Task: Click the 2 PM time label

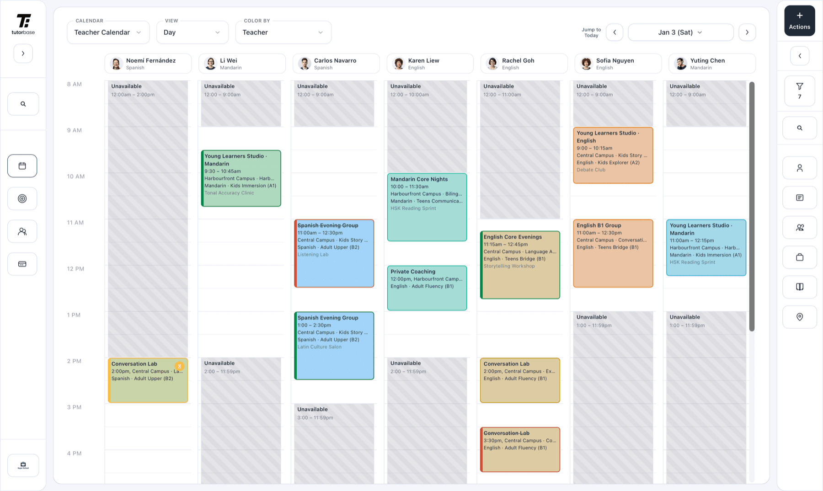Action: [x=75, y=361]
